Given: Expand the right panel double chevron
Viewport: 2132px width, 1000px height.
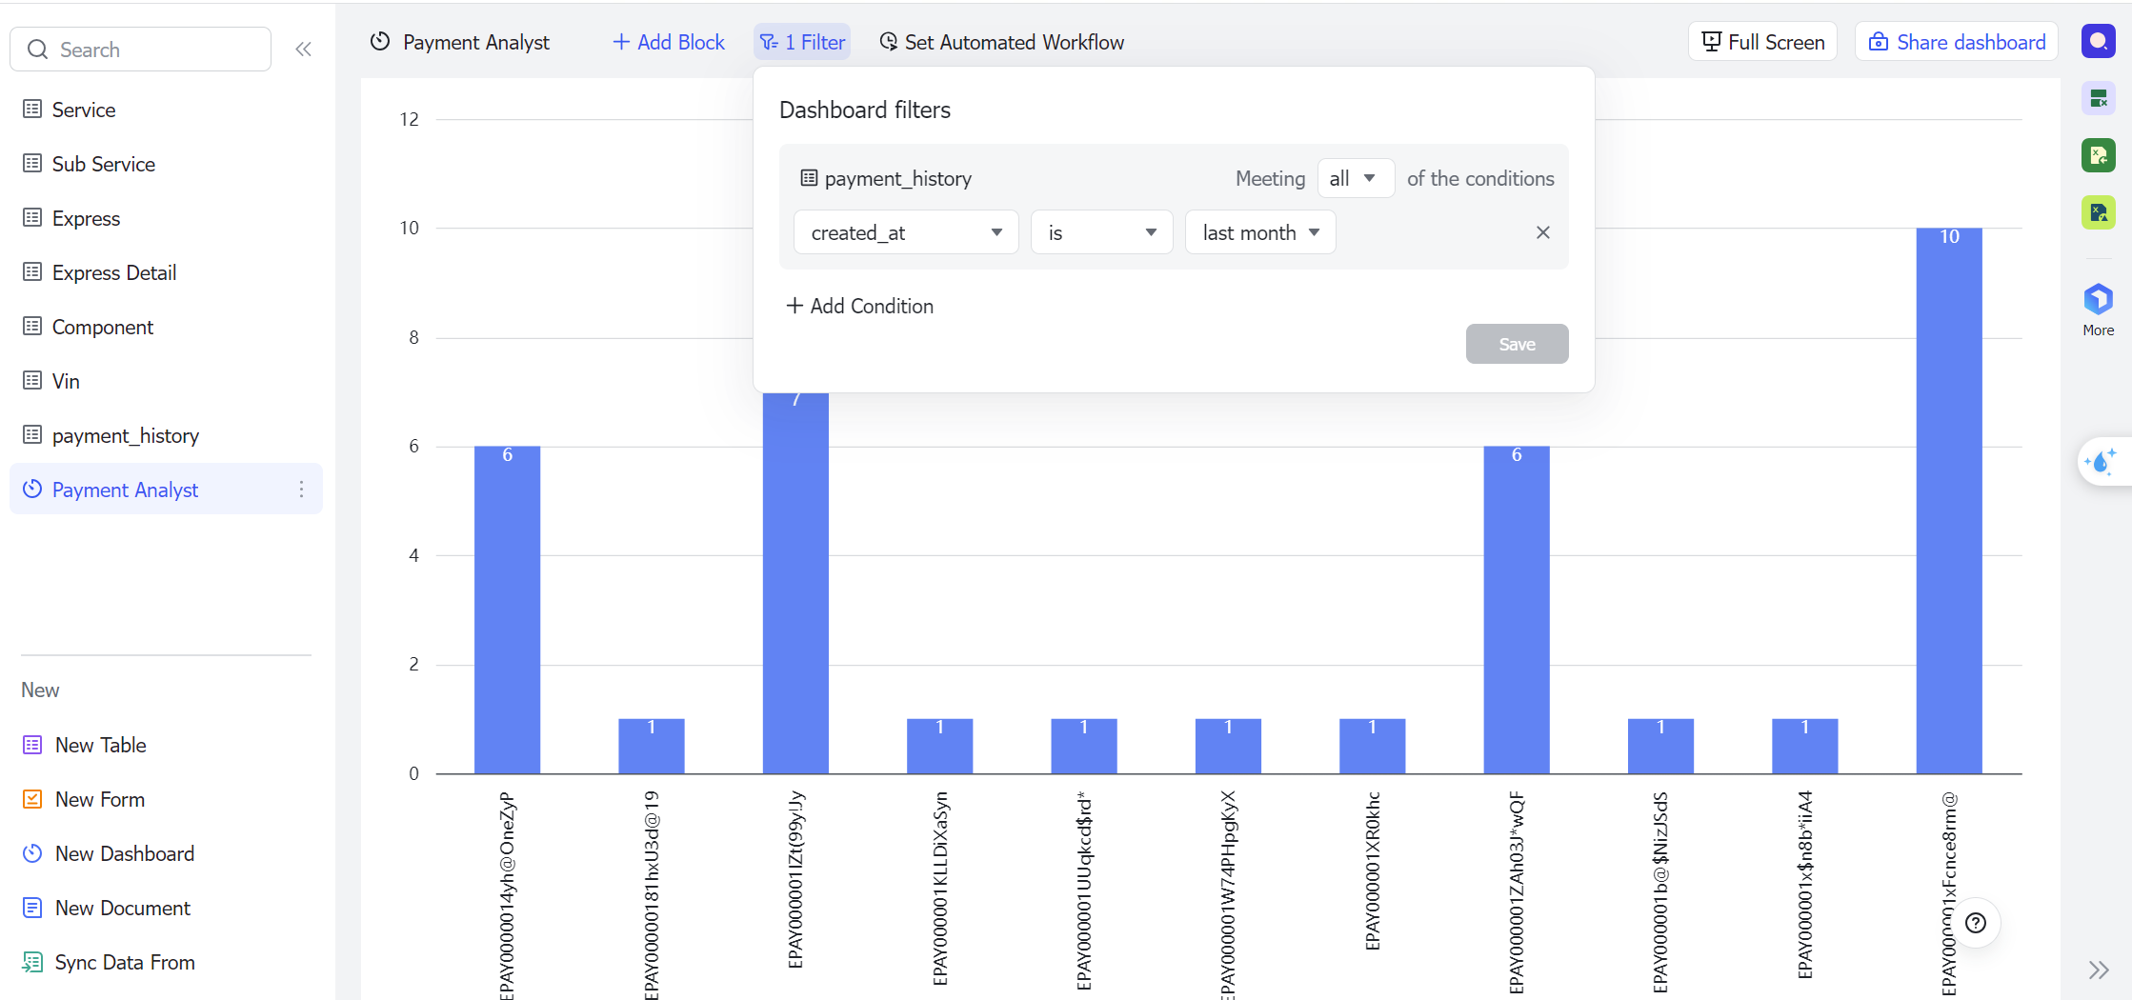Looking at the screenshot, I should (x=2098, y=970).
